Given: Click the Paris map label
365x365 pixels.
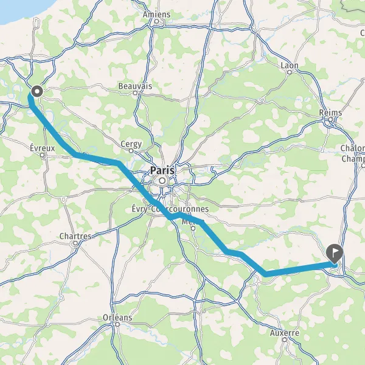Looking at the screenshot, I should tap(162, 170).
